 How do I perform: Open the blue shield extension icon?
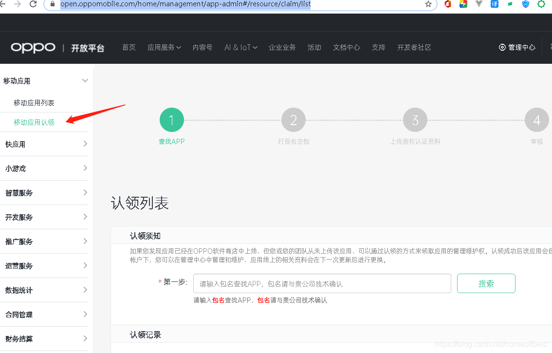click(526, 4)
